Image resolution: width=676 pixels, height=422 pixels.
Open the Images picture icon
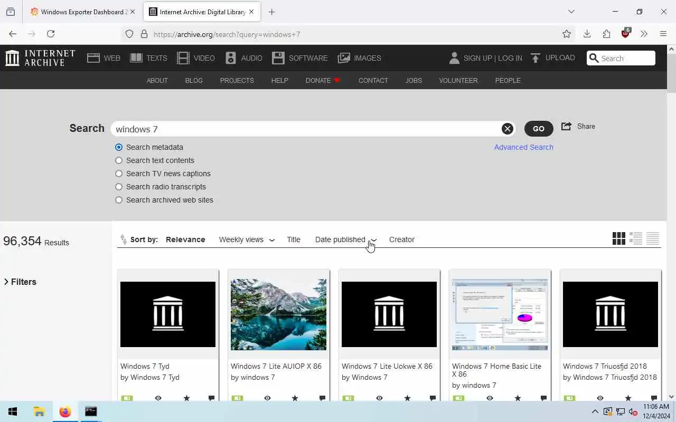tap(344, 58)
